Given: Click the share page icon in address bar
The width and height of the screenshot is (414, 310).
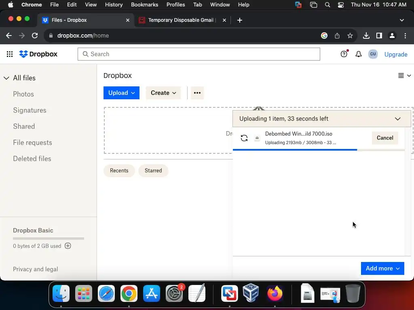Looking at the screenshot, I should coord(337,36).
